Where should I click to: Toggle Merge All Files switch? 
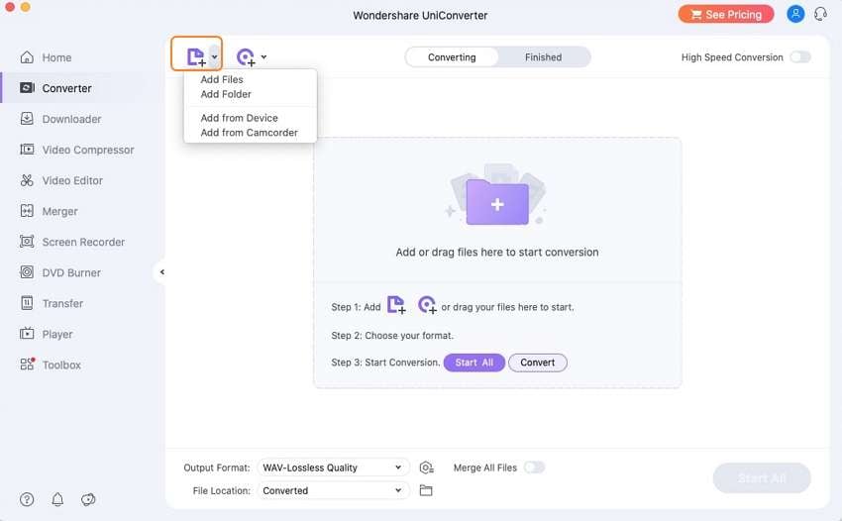tap(534, 468)
